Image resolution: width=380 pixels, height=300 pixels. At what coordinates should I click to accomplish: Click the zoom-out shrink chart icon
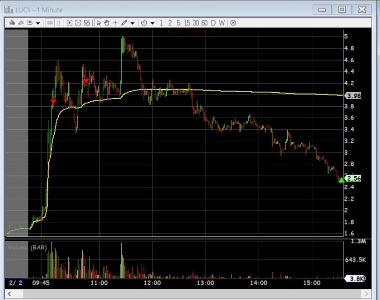tap(78, 23)
